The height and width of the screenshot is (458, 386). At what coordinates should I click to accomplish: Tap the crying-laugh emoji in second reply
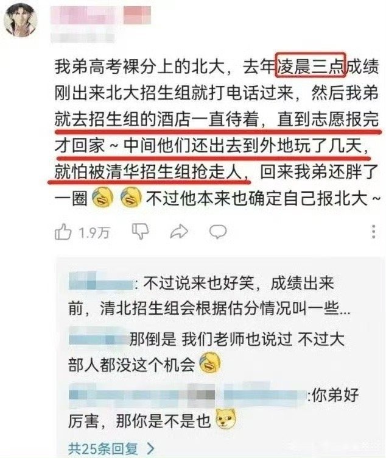pyautogui.click(x=209, y=362)
